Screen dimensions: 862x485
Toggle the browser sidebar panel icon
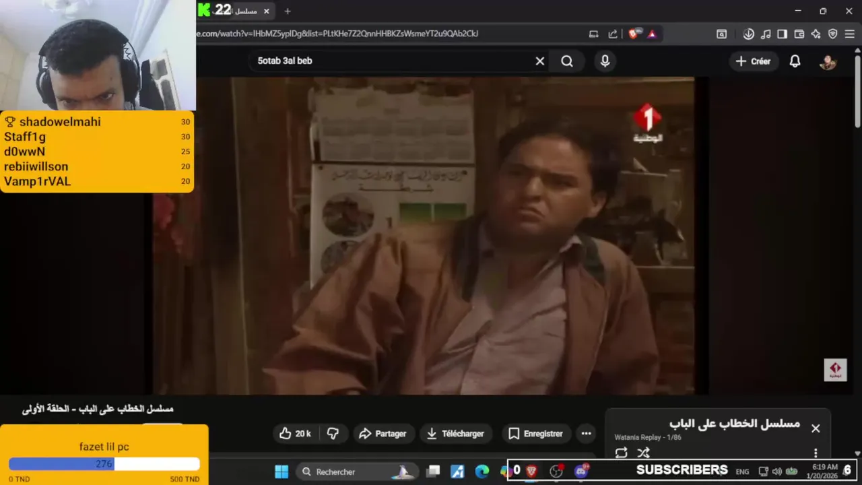pyautogui.click(x=782, y=34)
